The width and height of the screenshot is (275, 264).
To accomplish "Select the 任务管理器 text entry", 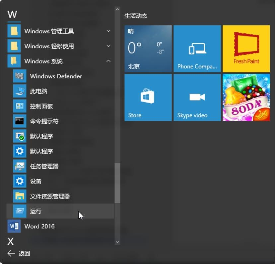I will (44, 166).
